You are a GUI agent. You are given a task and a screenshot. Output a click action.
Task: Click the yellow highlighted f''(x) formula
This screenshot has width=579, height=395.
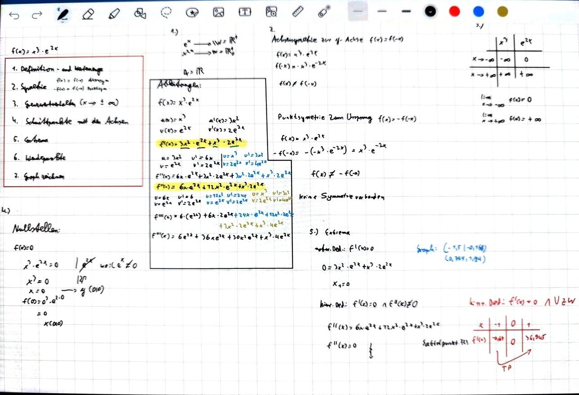point(210,186)
